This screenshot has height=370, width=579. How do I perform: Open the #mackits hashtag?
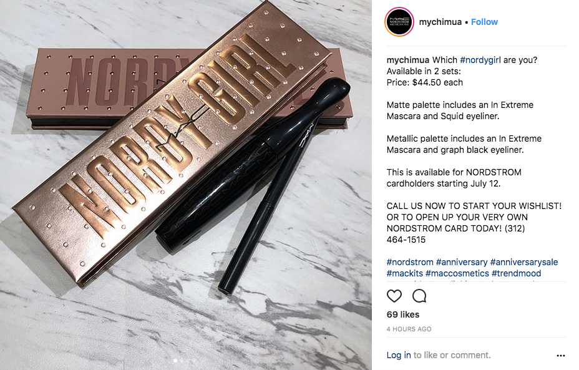[405, 274]
